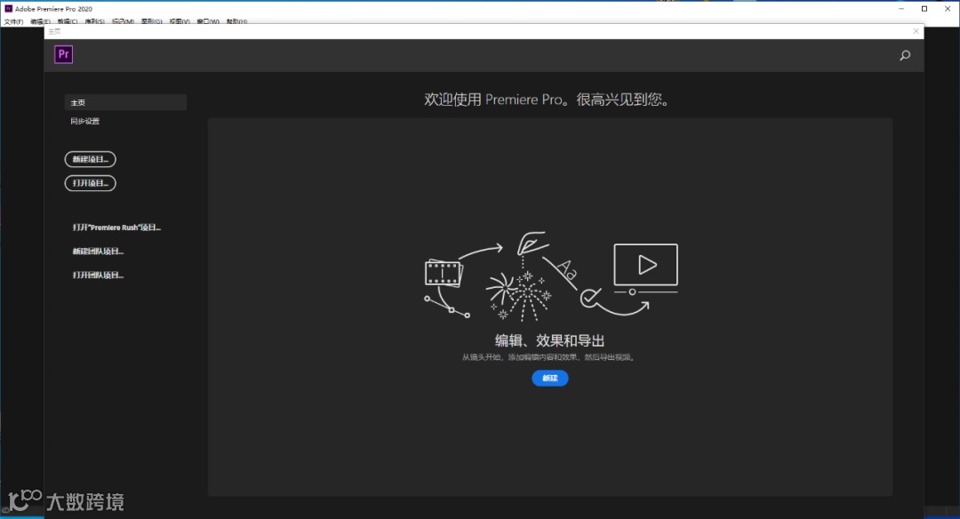Open the 编辑(E) menu

40,21
